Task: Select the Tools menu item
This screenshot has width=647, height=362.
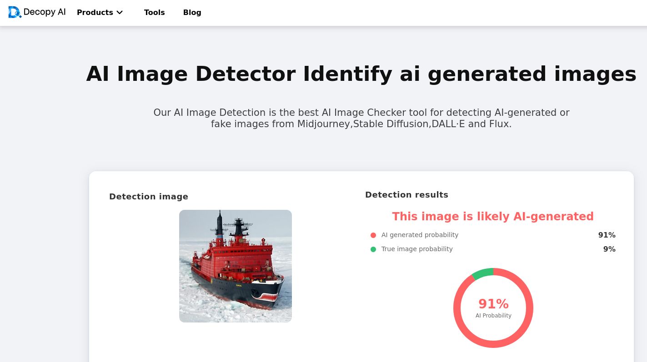Action: click(154, 13)
